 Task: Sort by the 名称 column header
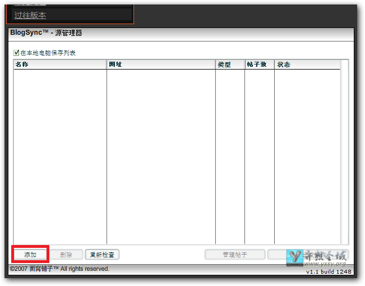(x=59, y=64)
